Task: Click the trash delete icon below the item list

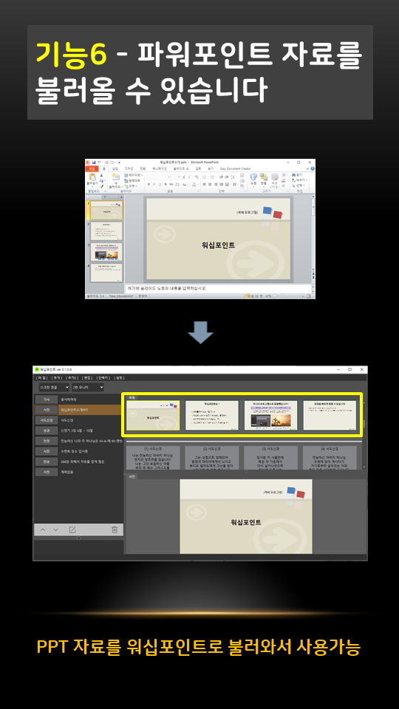Action: (115, 530)
